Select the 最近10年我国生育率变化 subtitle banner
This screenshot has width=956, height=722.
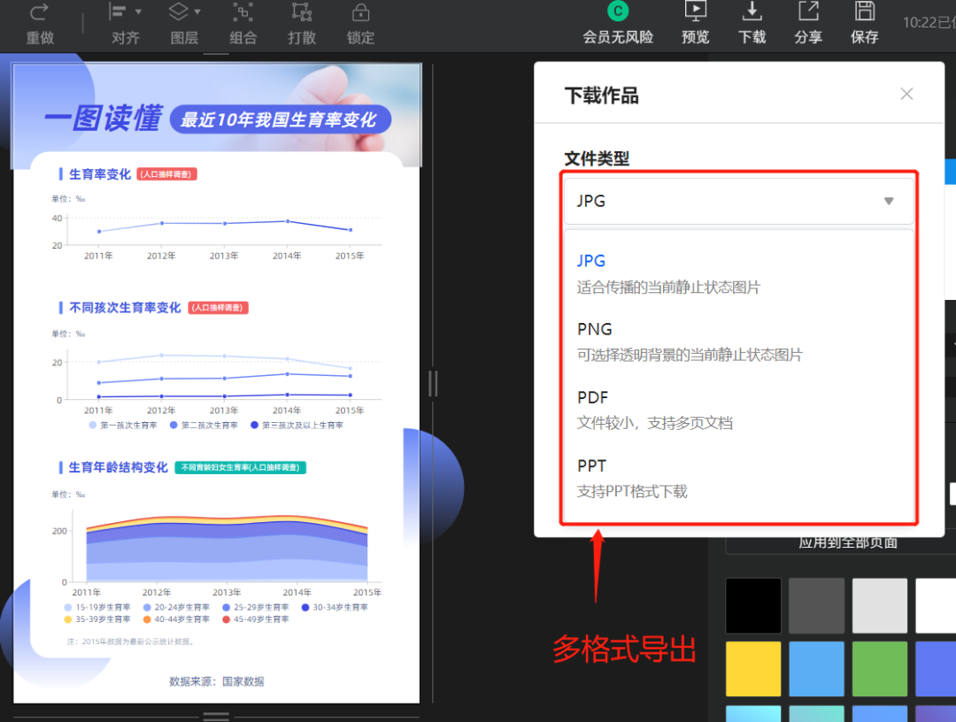click(280, 119)
